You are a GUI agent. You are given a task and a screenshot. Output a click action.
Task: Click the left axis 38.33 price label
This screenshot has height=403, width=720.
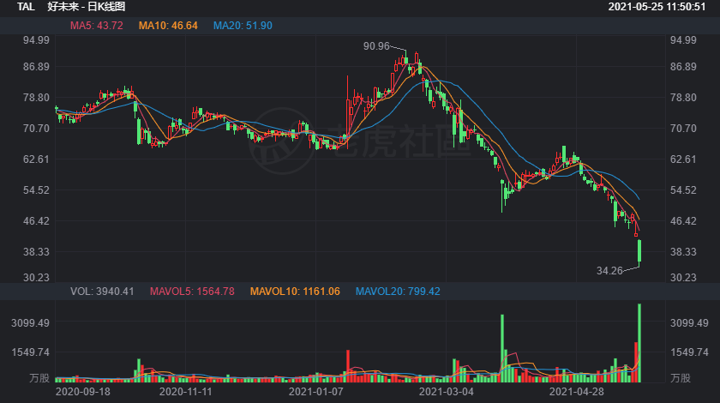36,252
